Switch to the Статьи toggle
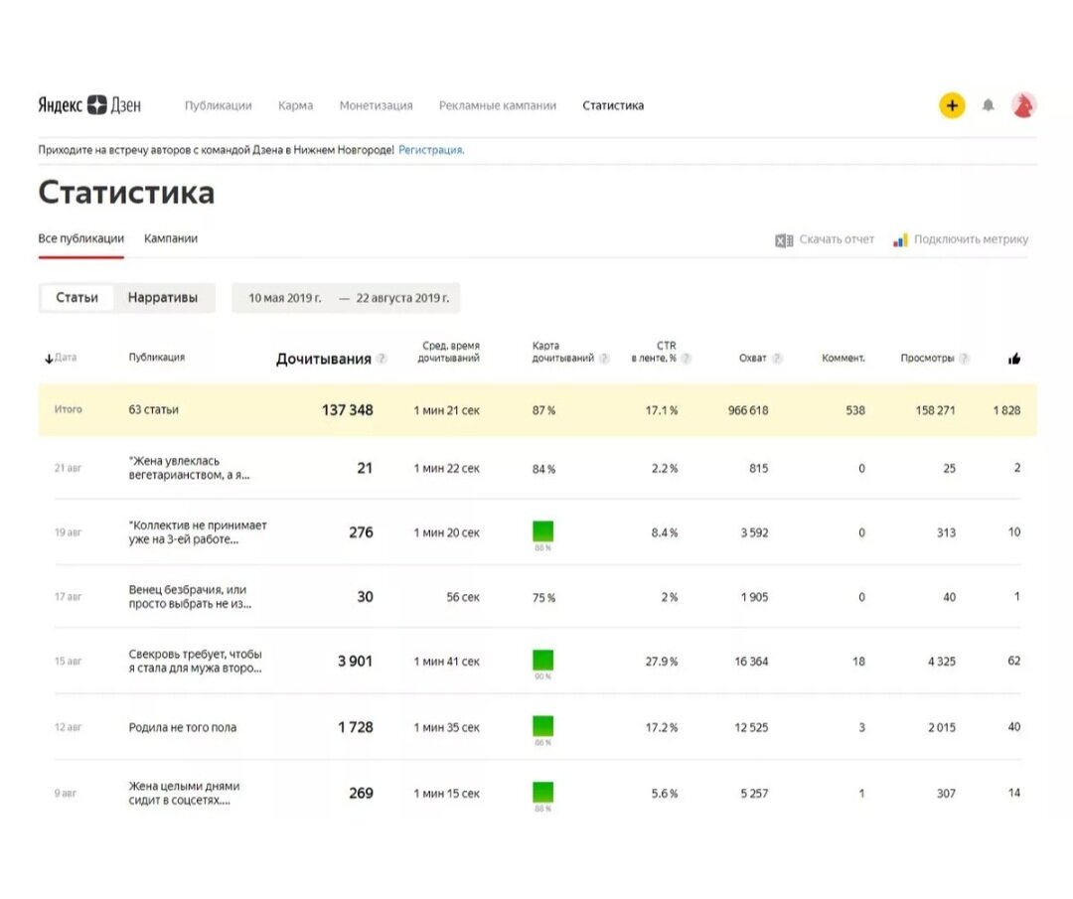This screenshot has height=899, width=1073. click(77, 298)
